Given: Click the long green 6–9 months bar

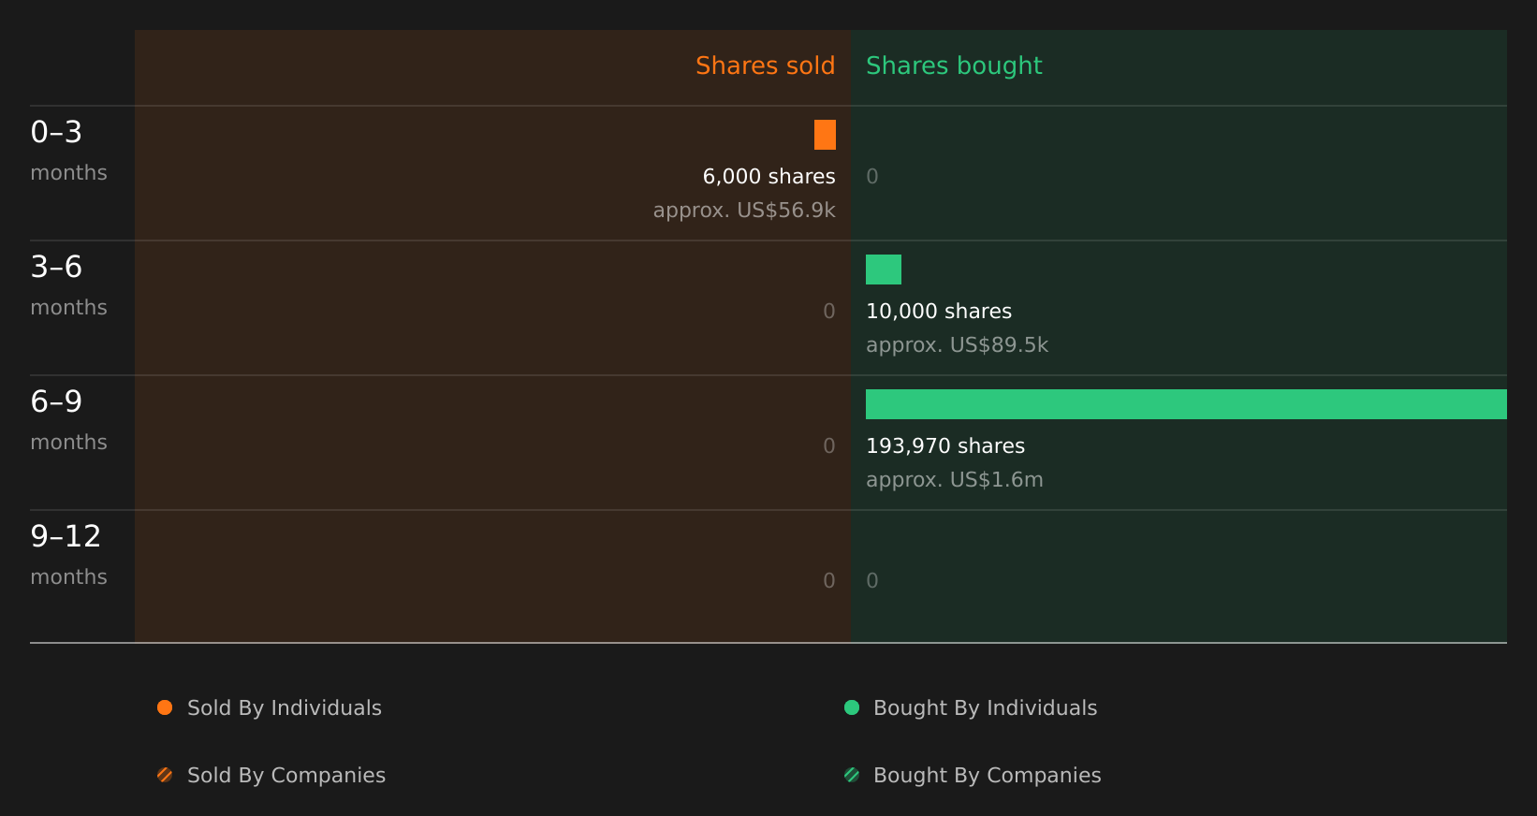Looking at the screenshot, I should click(1186, 404).
